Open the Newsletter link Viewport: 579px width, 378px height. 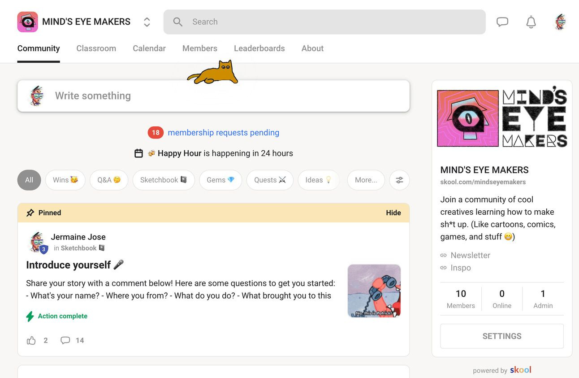[470, 256]
